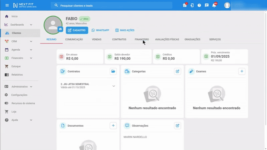Viewport: 267px width, 150px height.
Task: Click the Estoque cart icon in sidebar
Action: tap(6, 66)
